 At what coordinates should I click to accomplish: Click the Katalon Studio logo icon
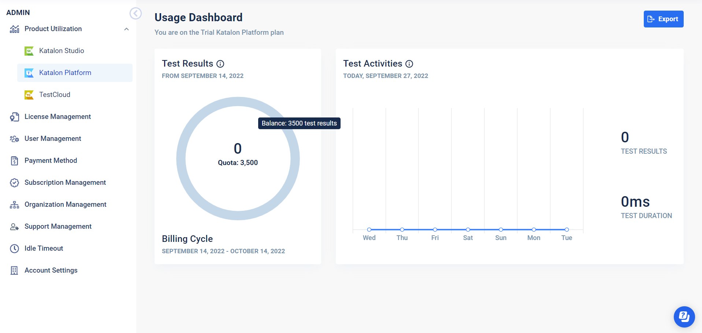pos(29,51)
